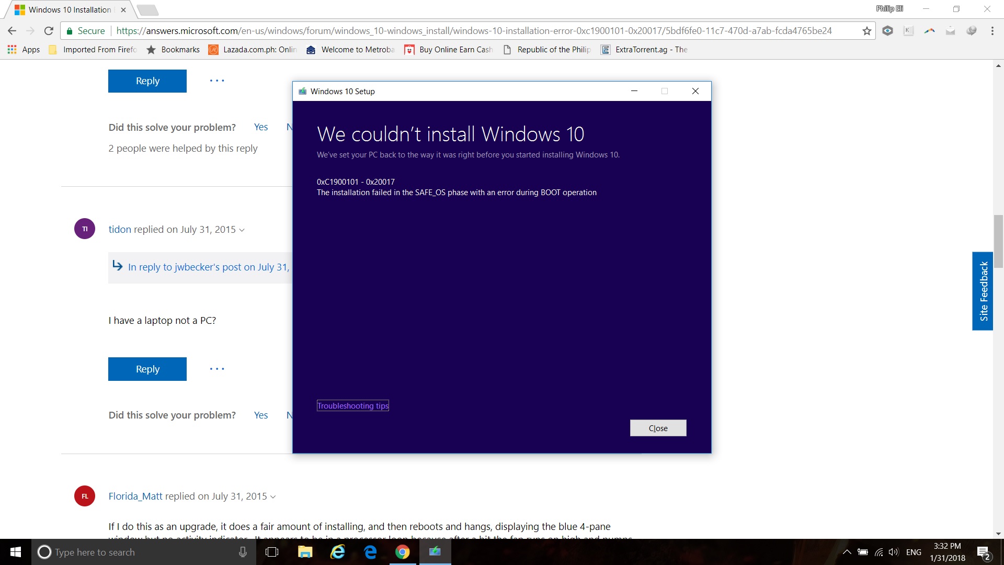
Task: Select the Edge browser icon in taskbar
Action: coord(371,551)
